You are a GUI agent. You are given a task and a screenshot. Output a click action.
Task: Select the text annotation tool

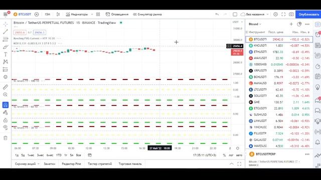click(x=6, y=54)
